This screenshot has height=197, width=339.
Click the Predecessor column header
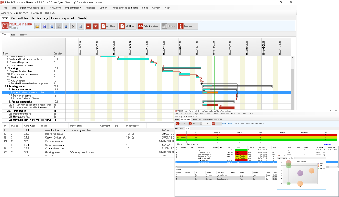pyautogui.click(x=133, y=125)
